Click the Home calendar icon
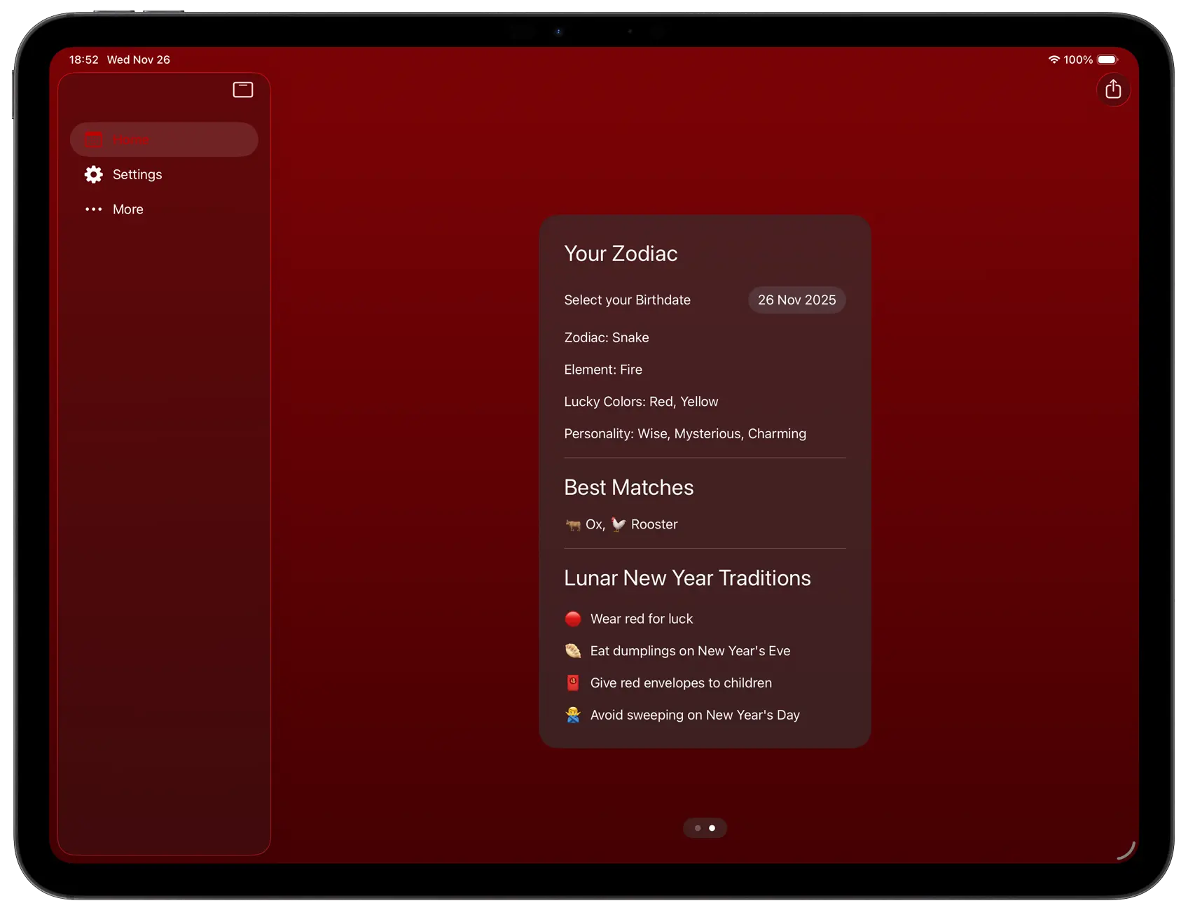 pos(93,139)
